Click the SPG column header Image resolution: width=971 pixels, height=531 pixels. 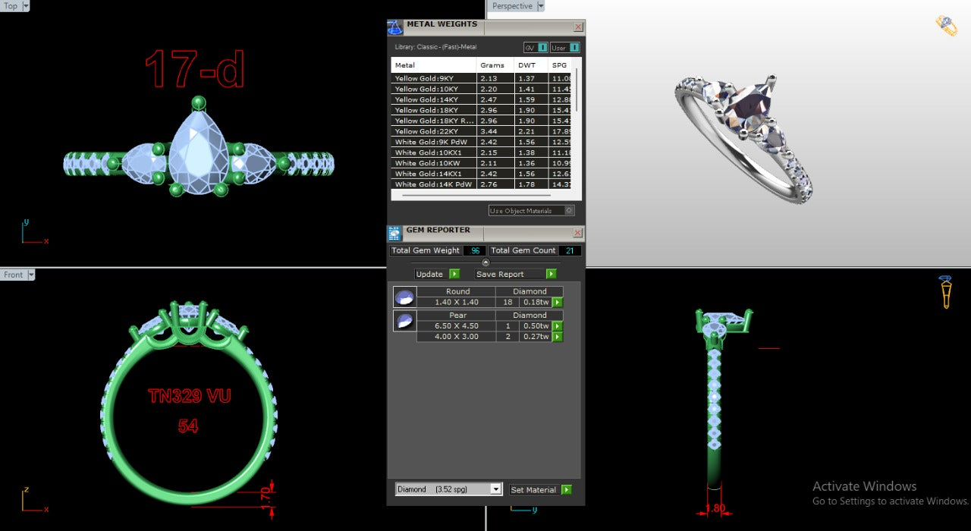pyautogui.click(x=561, y=65)
